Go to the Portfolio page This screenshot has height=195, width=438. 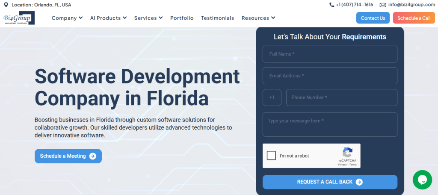tap(182, 18)
